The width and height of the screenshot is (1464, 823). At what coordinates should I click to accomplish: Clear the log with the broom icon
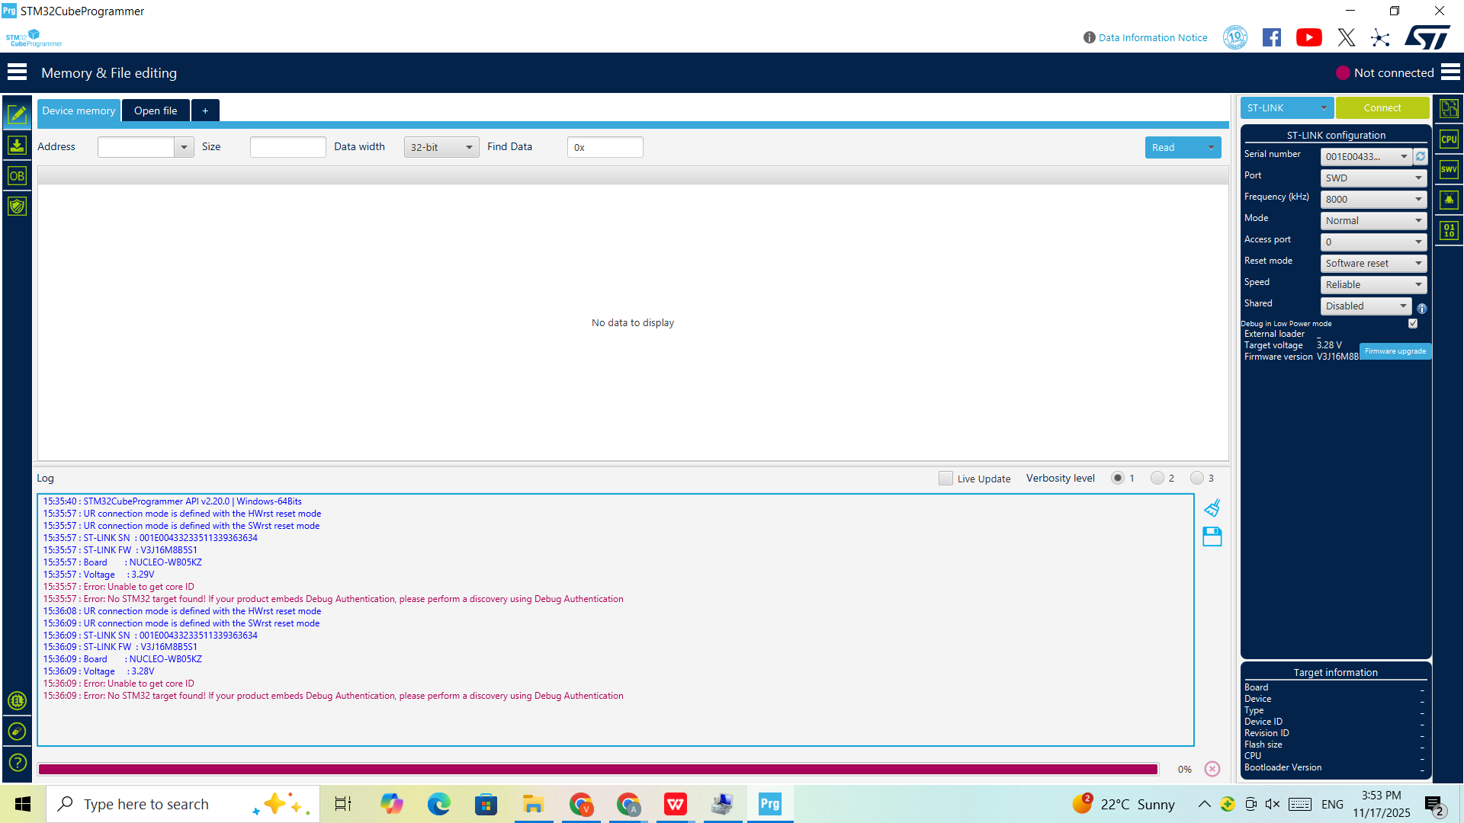coord(1212,507)
